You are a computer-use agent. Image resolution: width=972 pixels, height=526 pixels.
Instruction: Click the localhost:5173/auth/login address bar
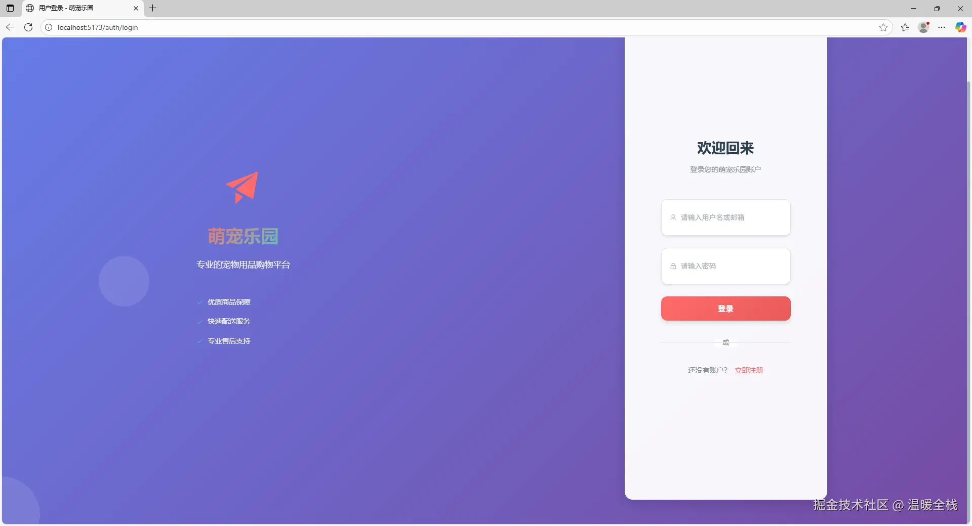click(456, 27)
